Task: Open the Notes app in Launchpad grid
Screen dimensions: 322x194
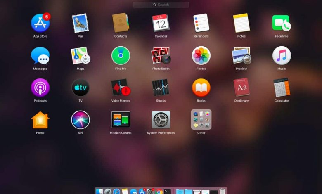Action: click(241, 23)
